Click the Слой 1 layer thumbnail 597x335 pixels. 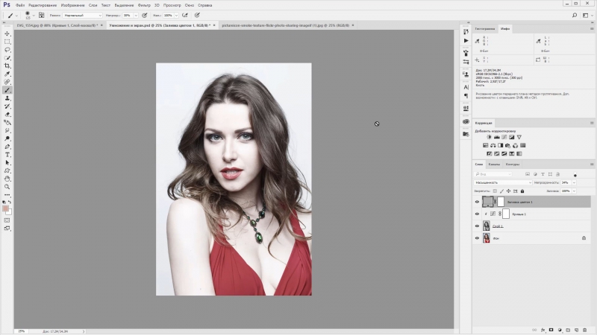(x=487, y=226)
